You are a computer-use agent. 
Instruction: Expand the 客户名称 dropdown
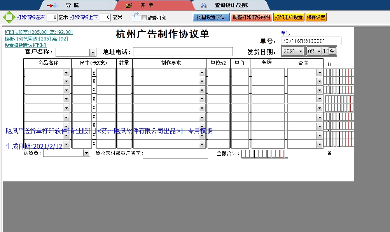coord(93,52)
